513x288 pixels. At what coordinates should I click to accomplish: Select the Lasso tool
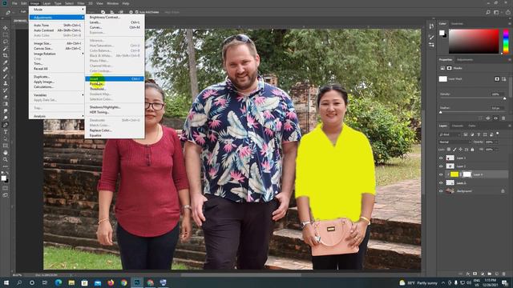(x=6, y=42)
